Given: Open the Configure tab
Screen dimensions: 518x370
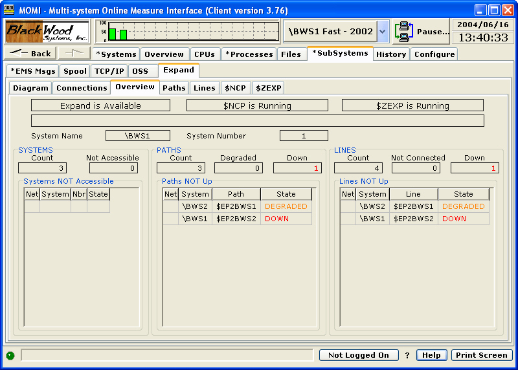Looking at the screenshot, I should click(x=434, y=54).
